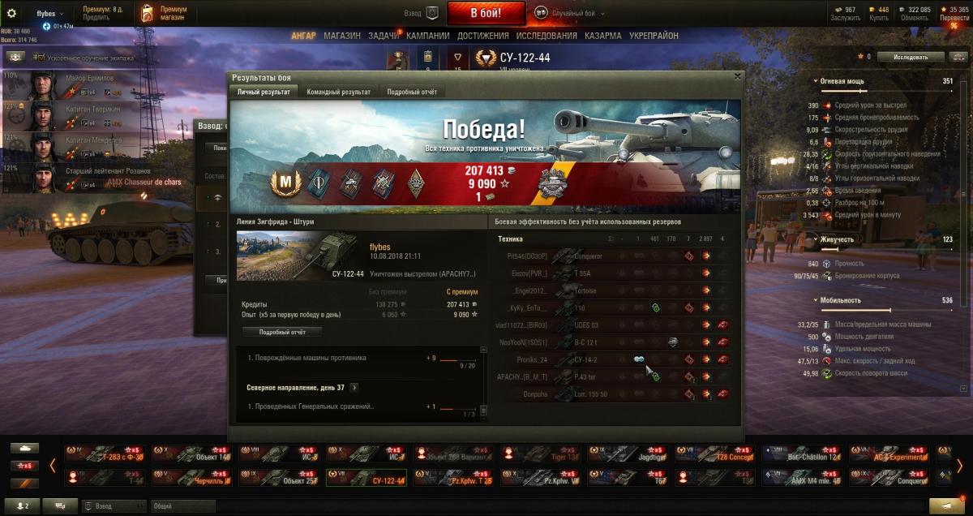The image size is (973, 516).
Task: Toggle the x5 bonus carousel filter
Action: (x=25, y=466)
